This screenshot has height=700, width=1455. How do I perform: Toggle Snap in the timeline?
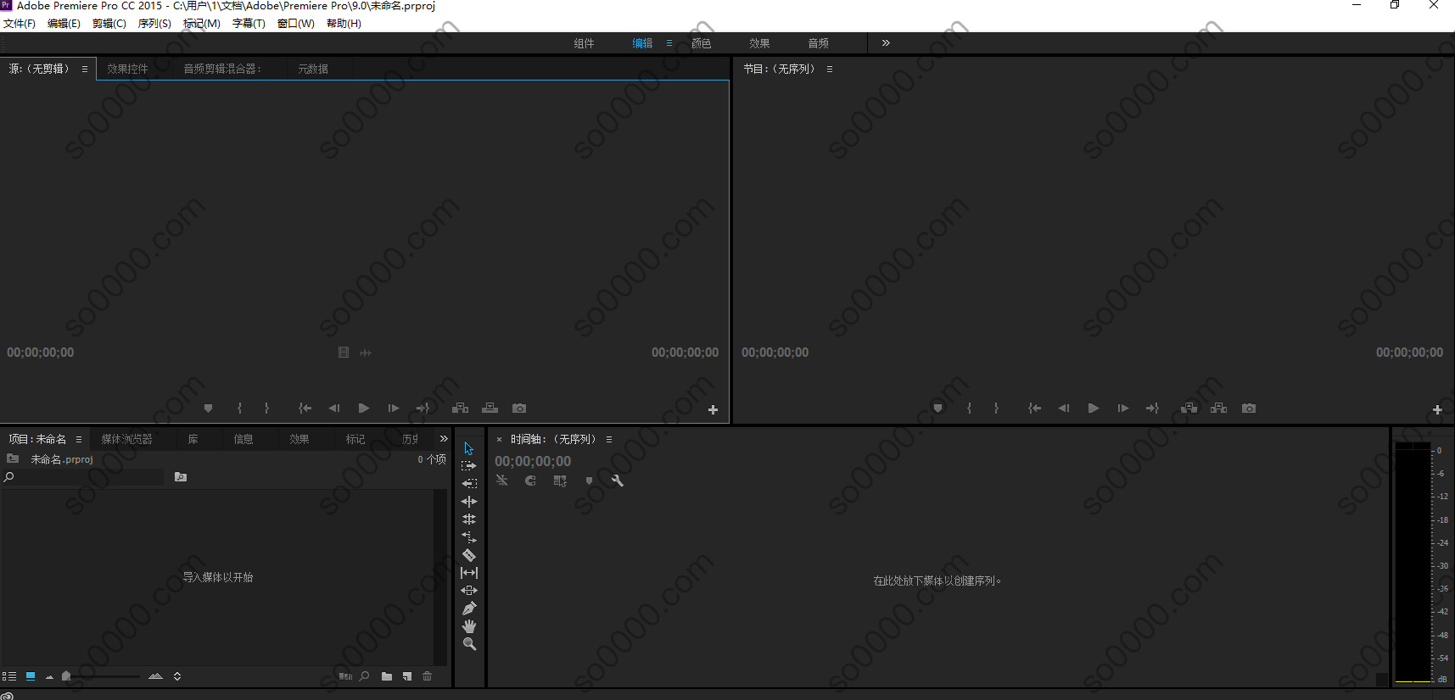pyautogui.click(x=530, y=481)
